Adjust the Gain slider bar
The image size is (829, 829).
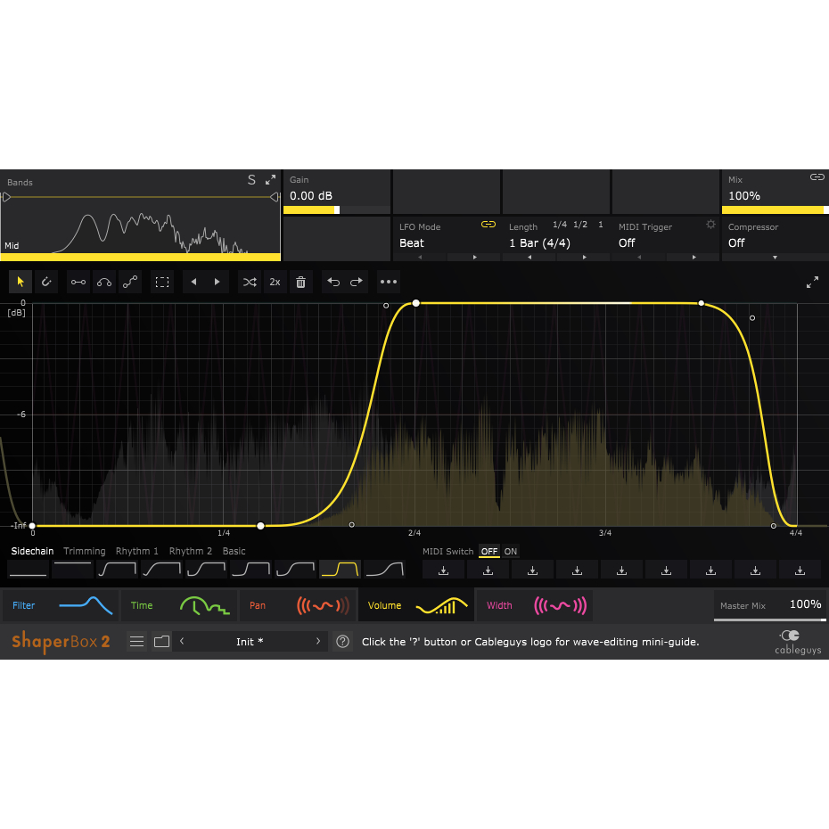pos(337,209)
